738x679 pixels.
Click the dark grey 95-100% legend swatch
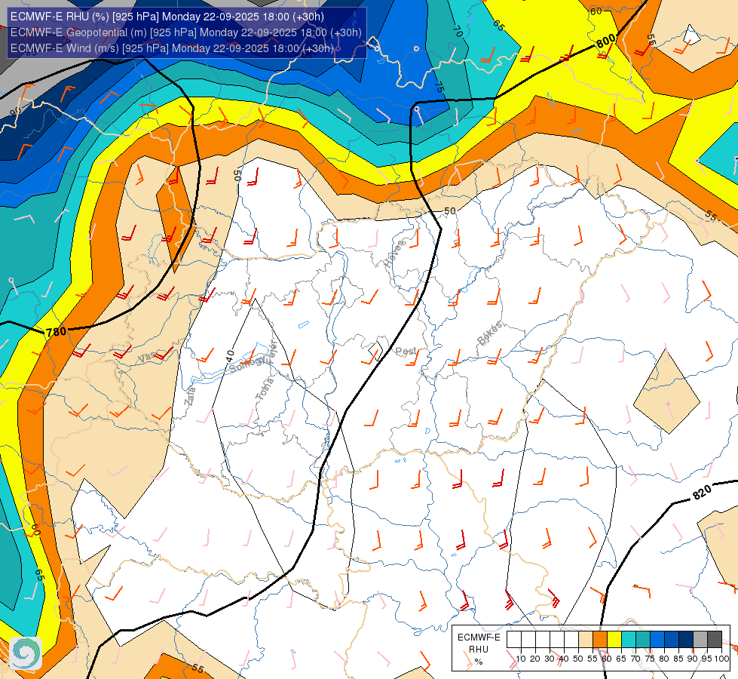(715, 640)
